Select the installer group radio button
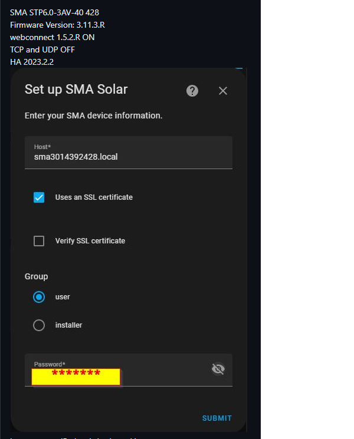The width and height of the screenshot is (354, 439). [39, 325]
